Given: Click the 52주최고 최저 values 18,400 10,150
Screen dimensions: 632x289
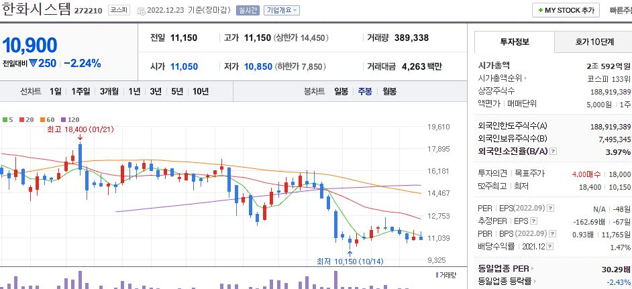Looking at the screenshot, I should pos(605,187).
